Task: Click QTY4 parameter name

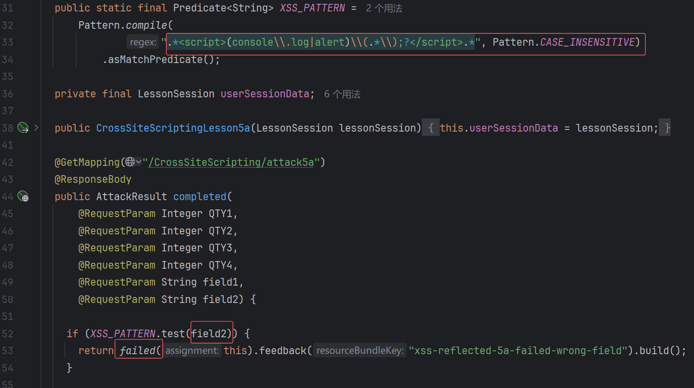Action: [220, 265]
